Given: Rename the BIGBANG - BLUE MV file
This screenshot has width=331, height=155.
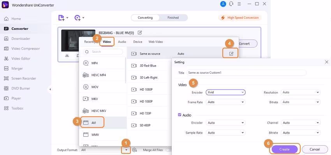Looking at the screenshot, I should click(140, 33).
